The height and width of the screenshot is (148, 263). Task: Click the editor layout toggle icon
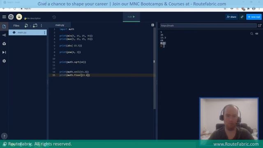pyautogui.click(x=152, y=25)
